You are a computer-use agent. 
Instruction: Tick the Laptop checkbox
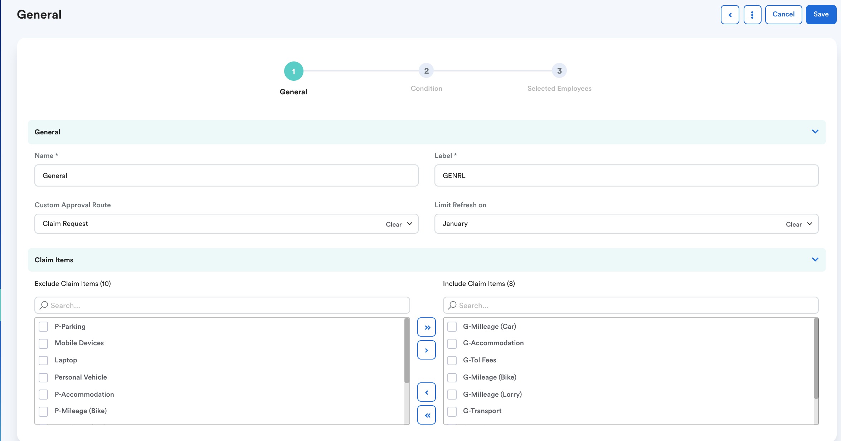pyautogui.click(x=43, y=360)
